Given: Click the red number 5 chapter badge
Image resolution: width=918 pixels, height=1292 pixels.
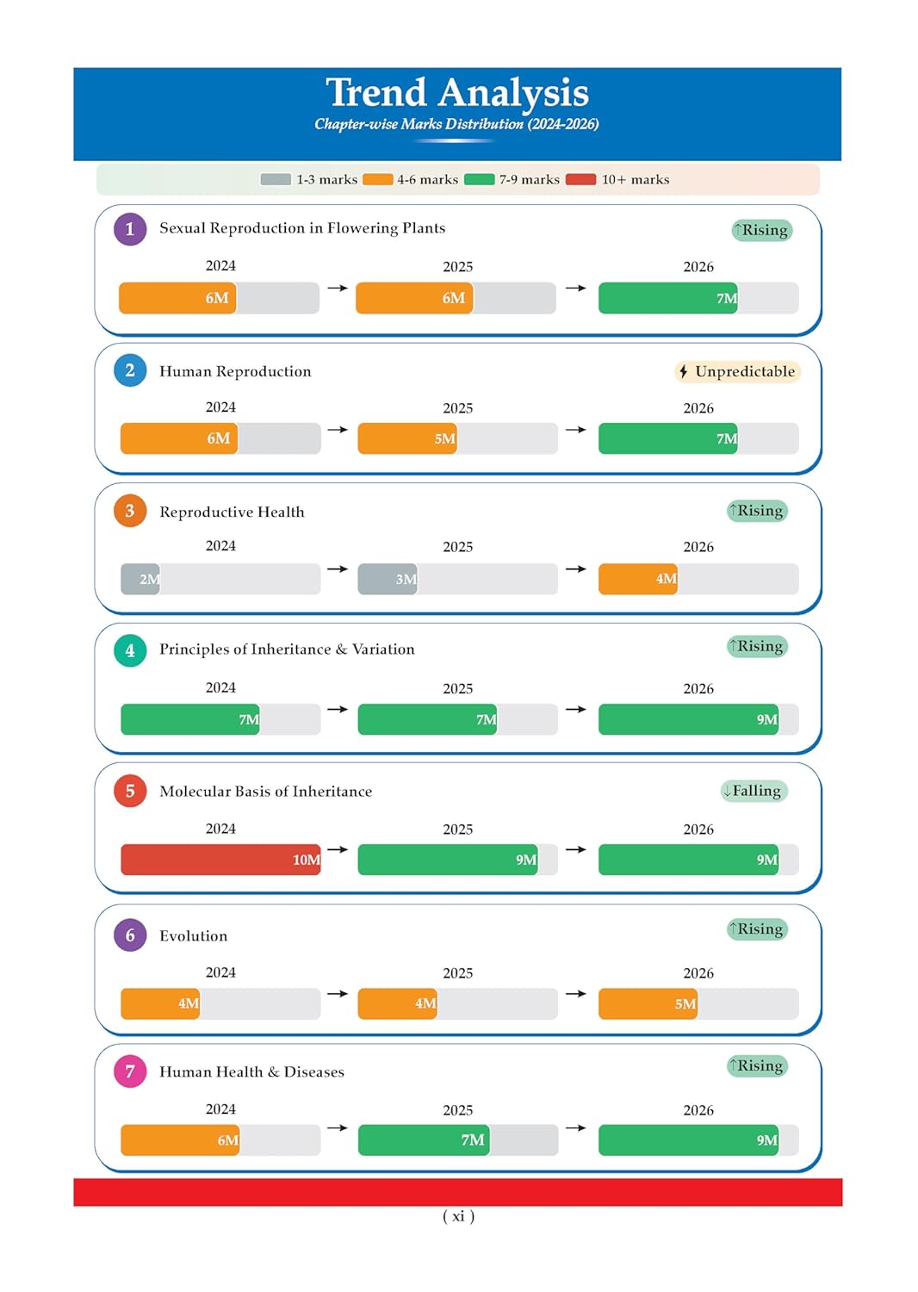Looking at the screenshot, I should pos(130,791).
